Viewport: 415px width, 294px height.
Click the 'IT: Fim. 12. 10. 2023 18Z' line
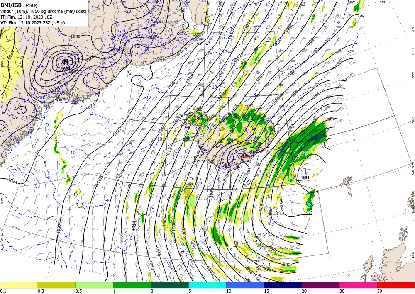pos(26,17)
